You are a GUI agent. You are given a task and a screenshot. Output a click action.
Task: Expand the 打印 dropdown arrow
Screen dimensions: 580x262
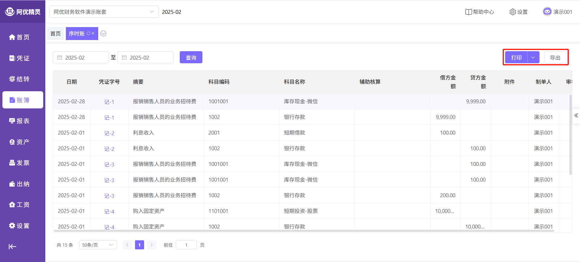533,58
